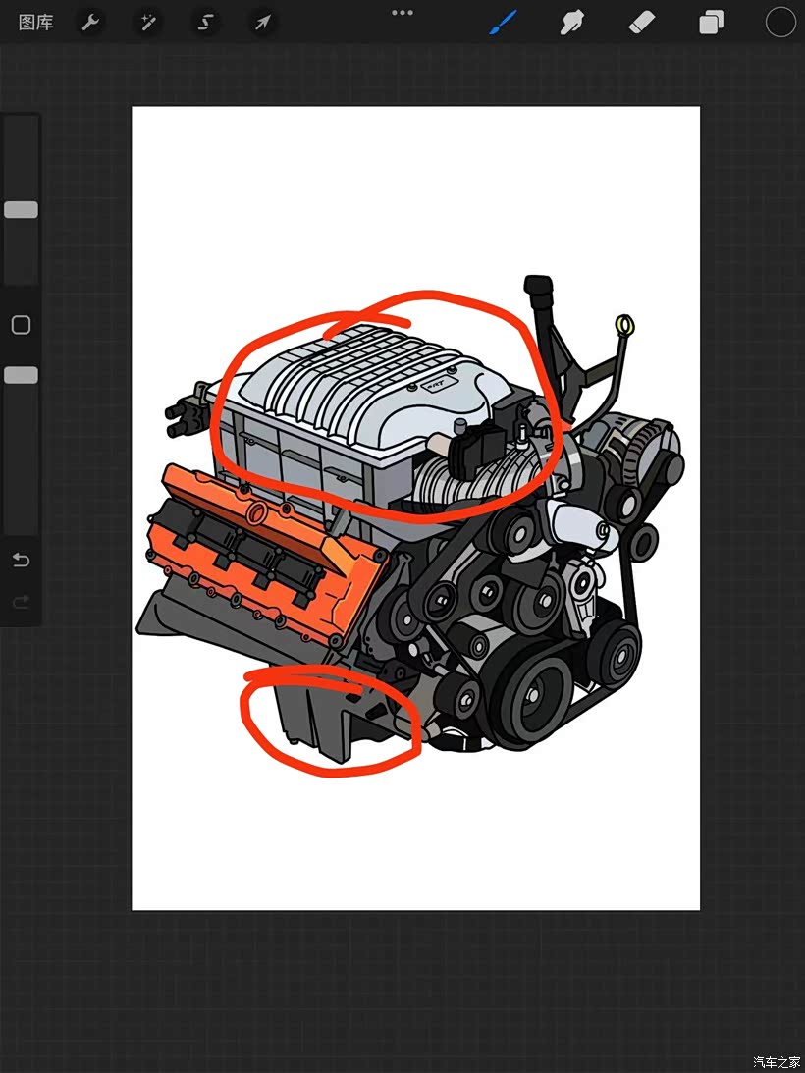Tap the square Modify button in sidebar
805x1073 pixels.
coord(21,325)
